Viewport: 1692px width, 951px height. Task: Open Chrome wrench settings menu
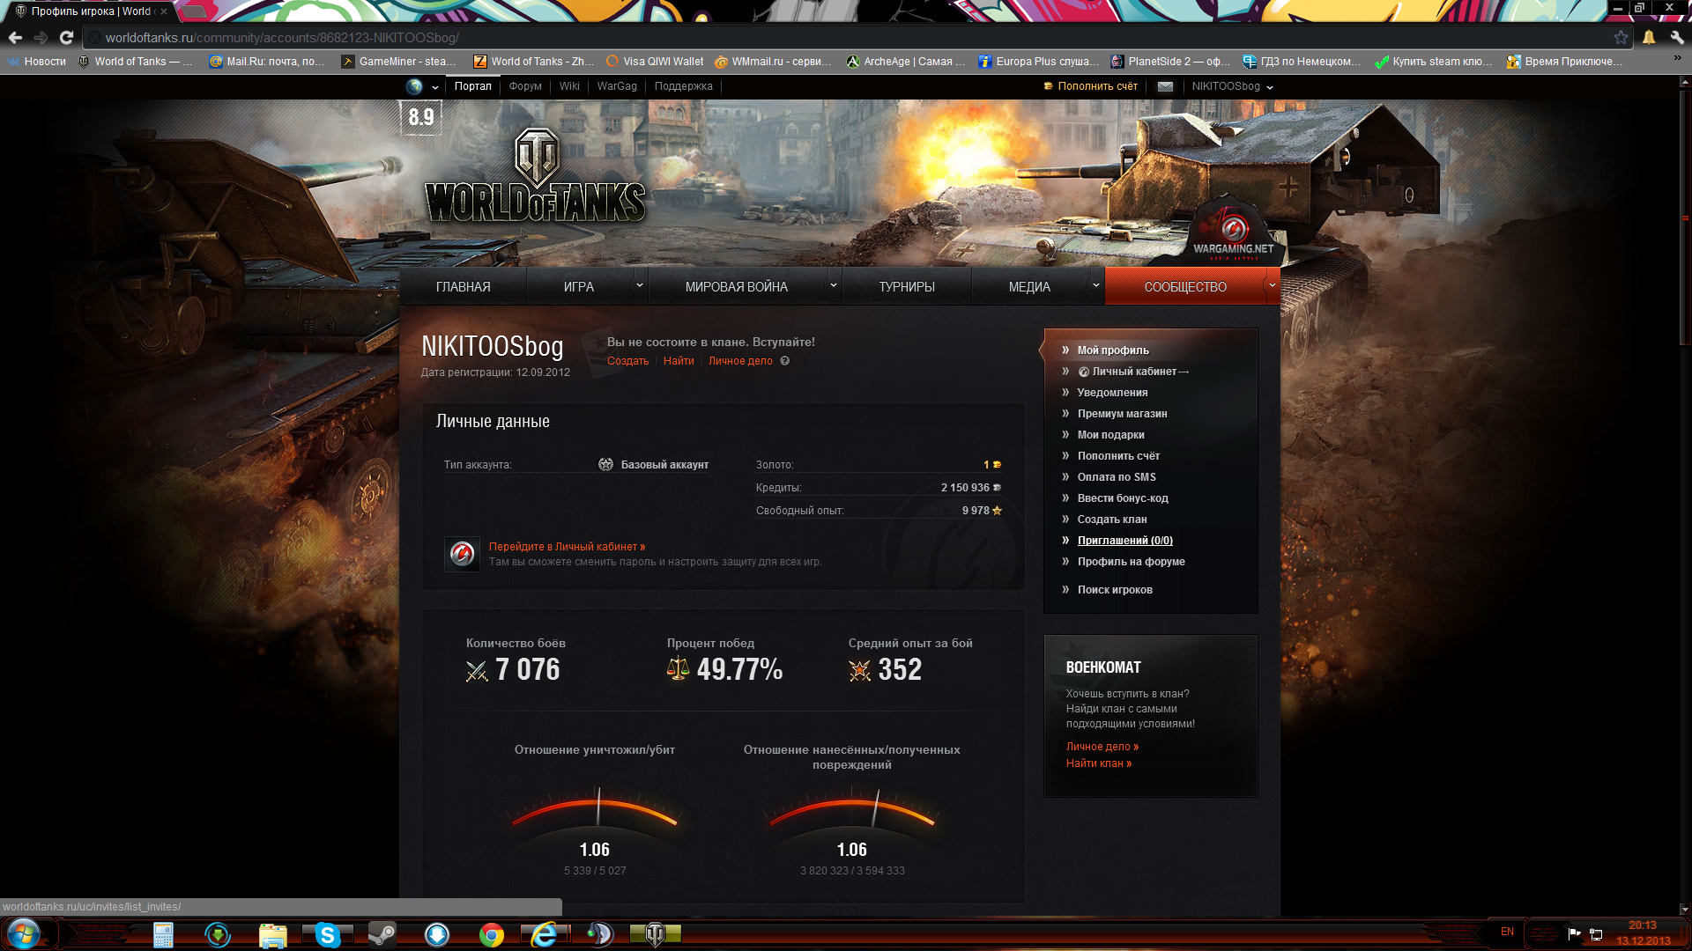pos(1677,37)
